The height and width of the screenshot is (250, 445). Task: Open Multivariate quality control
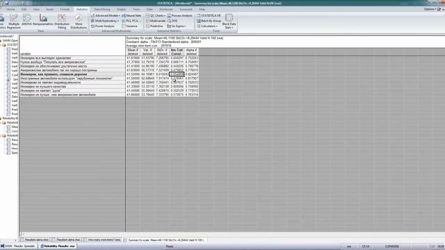point(156,21)
